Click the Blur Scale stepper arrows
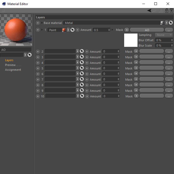The height and width of the screenshot is (174, 174). pos(172,45)
